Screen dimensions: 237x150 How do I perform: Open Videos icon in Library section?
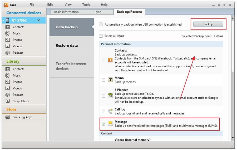(8, 88)
